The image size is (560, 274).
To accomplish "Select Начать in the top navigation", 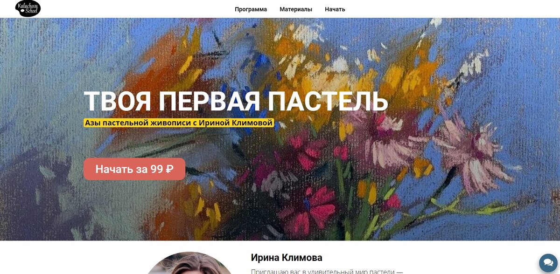I will (x=335, y=9).
